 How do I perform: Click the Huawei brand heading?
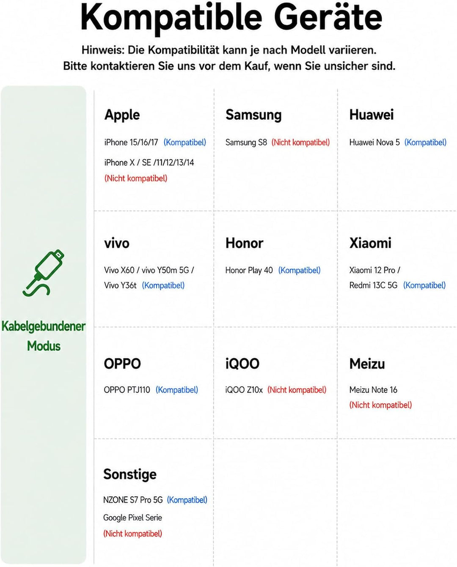pyautogui.click(x=372, y=115)
